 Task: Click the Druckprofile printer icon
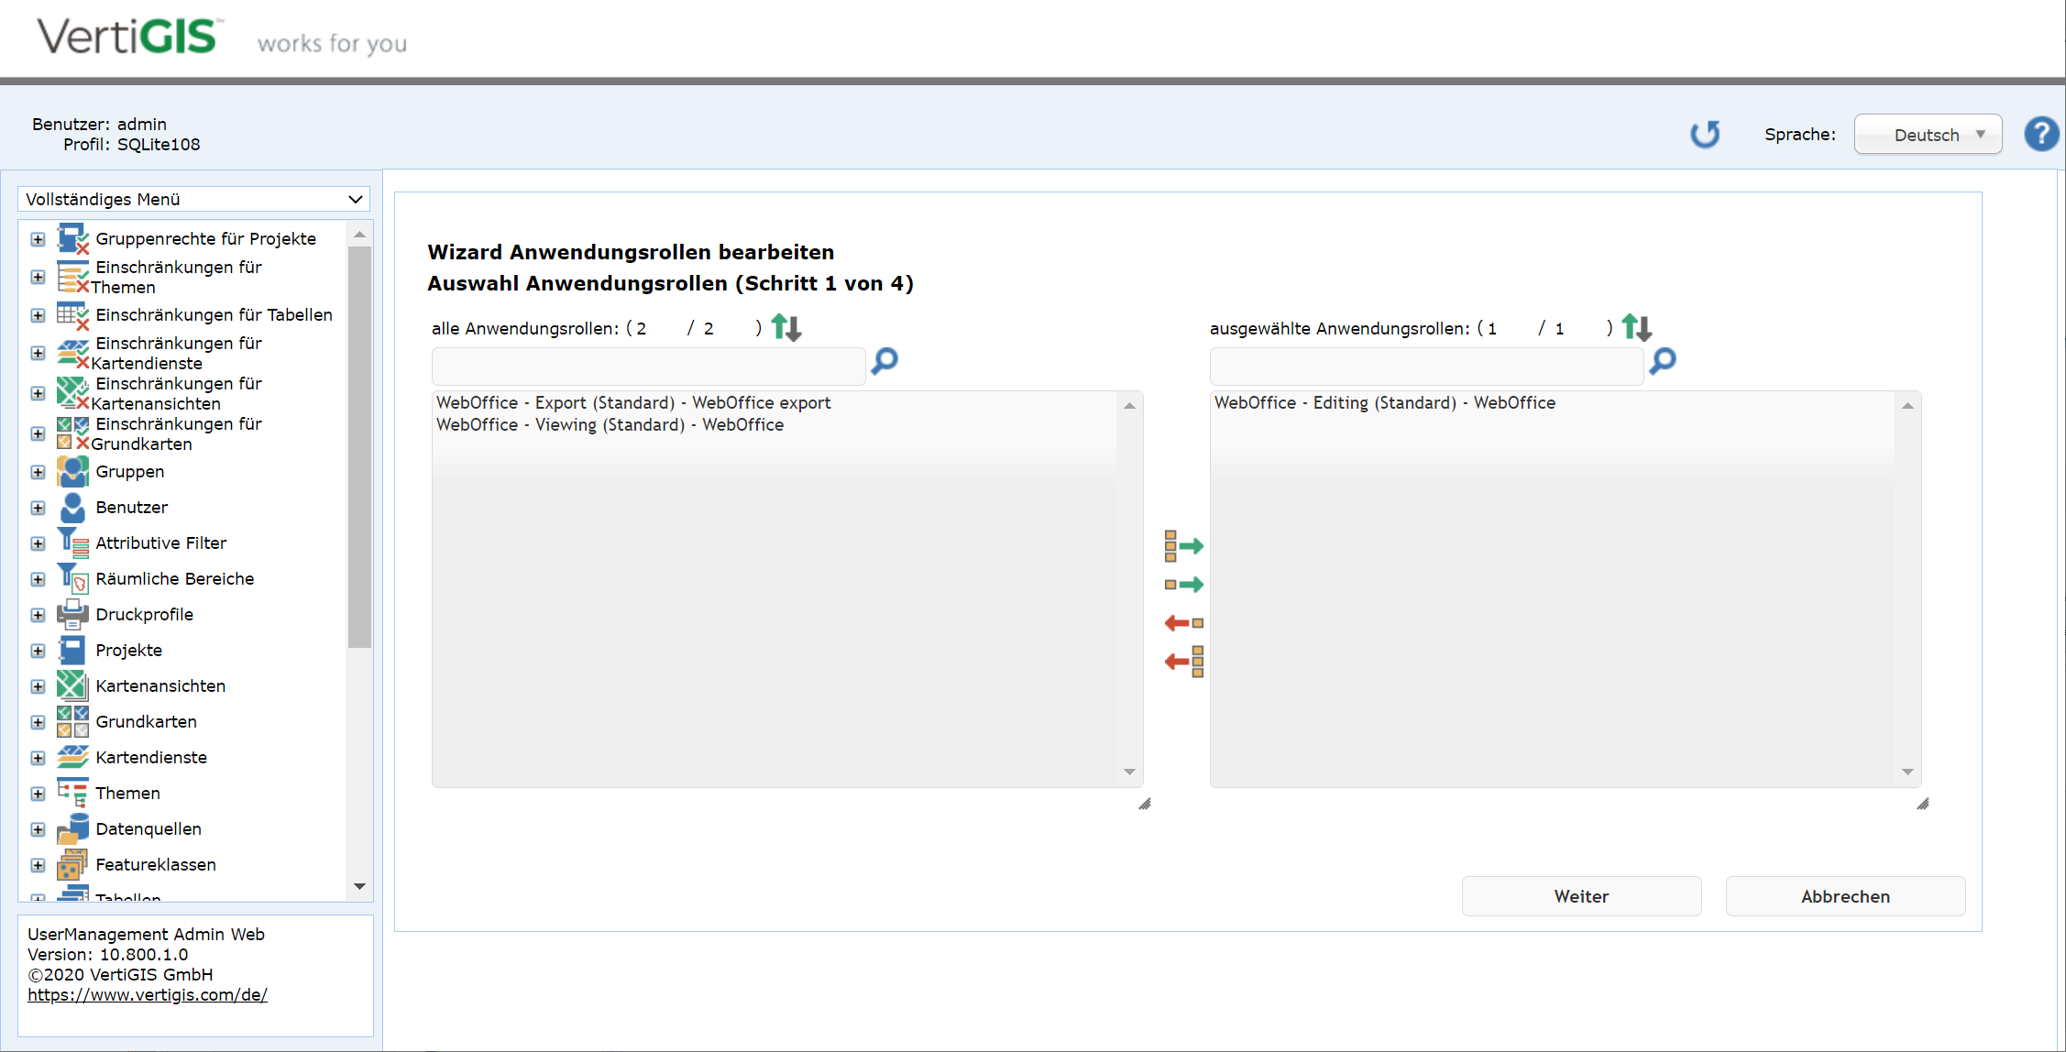click(x=72, y=614)
